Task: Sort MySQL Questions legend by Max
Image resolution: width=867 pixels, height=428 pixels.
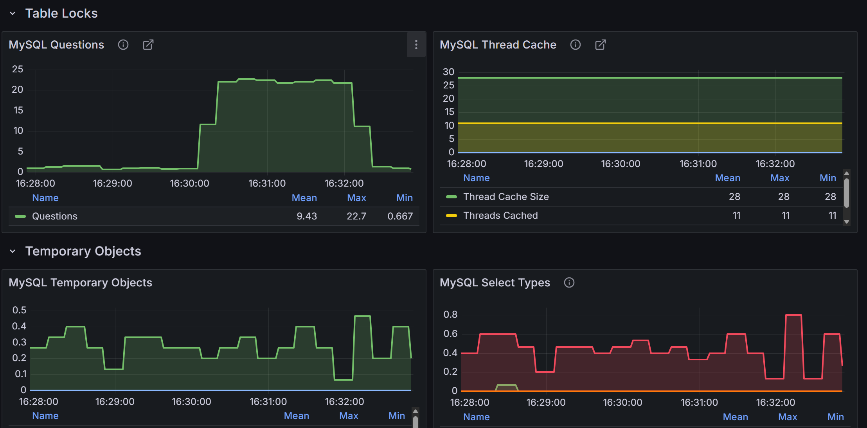Action: (x=356, y=198)
